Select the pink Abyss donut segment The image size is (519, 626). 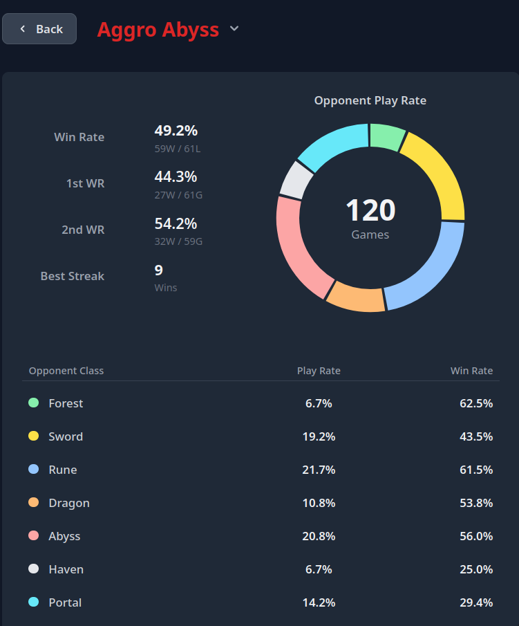[x=296, y=250]
